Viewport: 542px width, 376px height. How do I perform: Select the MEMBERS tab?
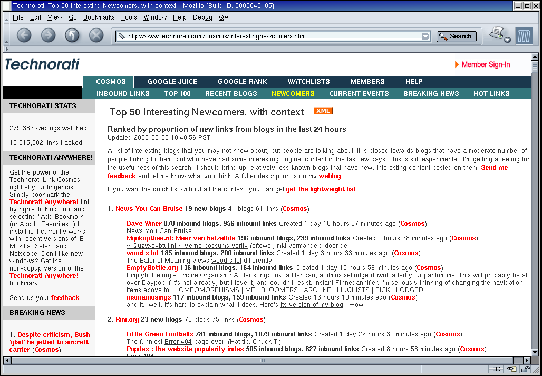click(367, 82)
